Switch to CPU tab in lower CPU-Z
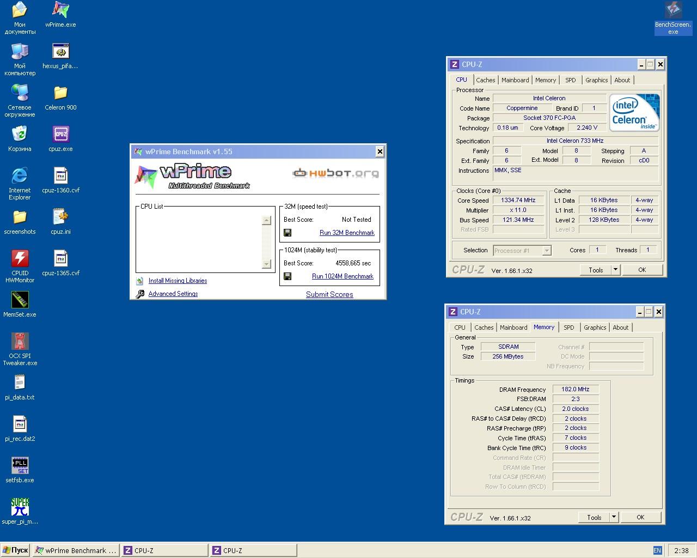 (460, 327)
